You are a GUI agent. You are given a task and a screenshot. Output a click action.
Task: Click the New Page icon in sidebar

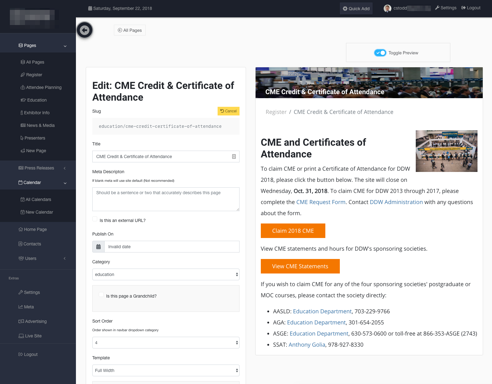click(23, 151)
